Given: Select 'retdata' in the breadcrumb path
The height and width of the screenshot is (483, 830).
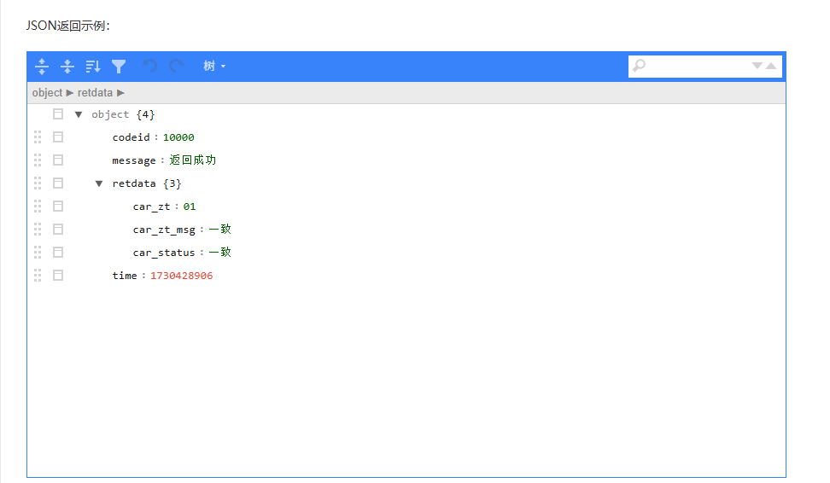Looking at the screenshot, I should pyautogui.click(x=96, y=92).
